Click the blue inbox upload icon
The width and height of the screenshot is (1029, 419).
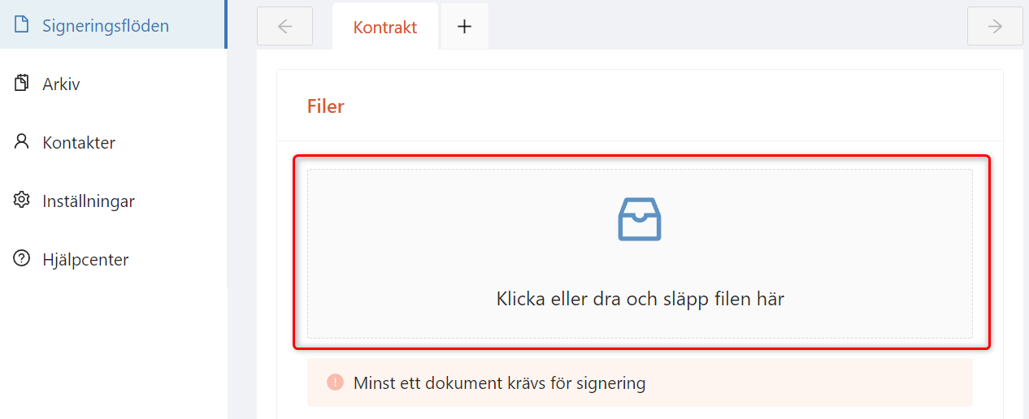click(640, 219)
